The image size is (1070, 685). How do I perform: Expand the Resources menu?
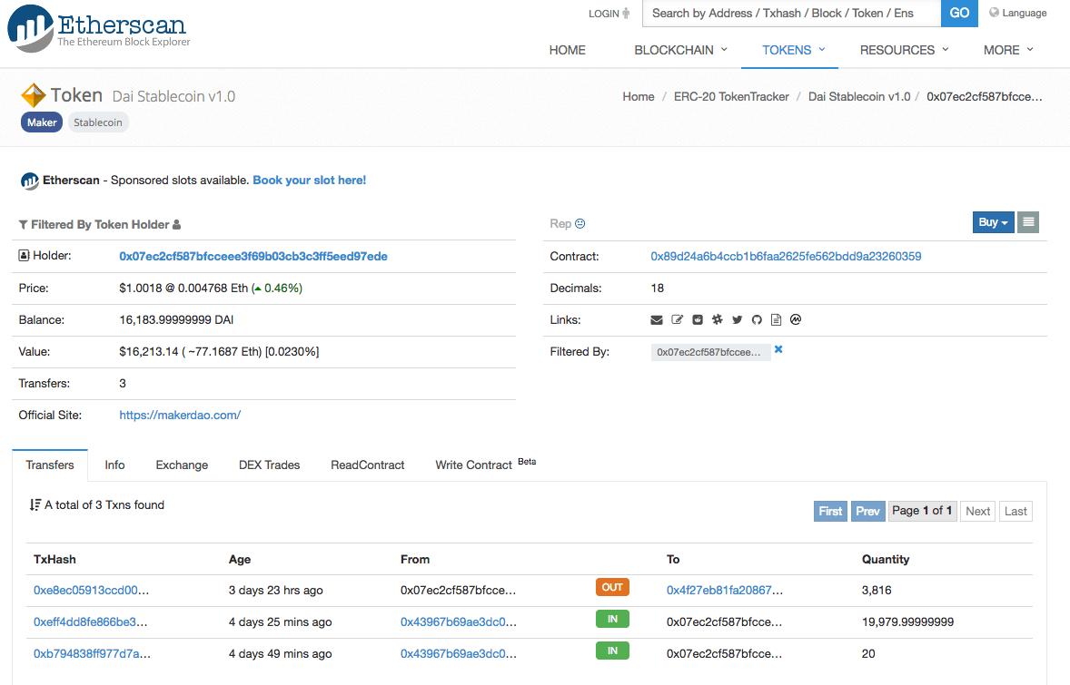pyautogui.click(x=904, y=51)
